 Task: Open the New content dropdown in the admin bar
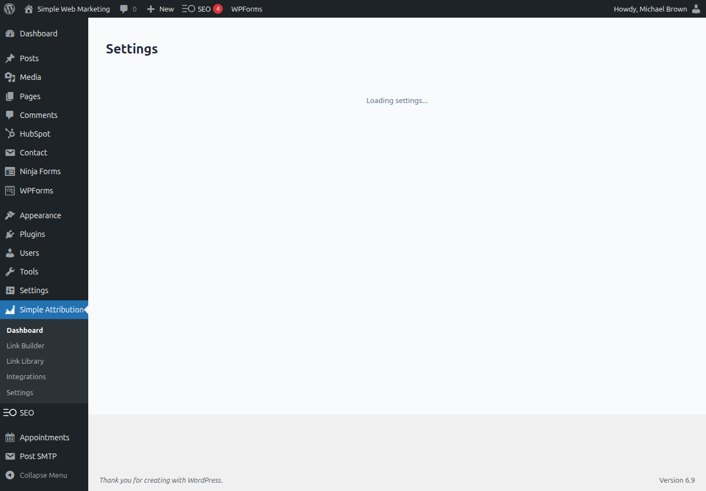[159, 9]
